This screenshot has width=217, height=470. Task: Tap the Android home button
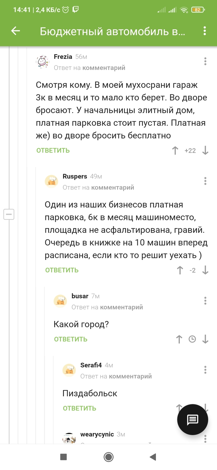tap(108, 457)
